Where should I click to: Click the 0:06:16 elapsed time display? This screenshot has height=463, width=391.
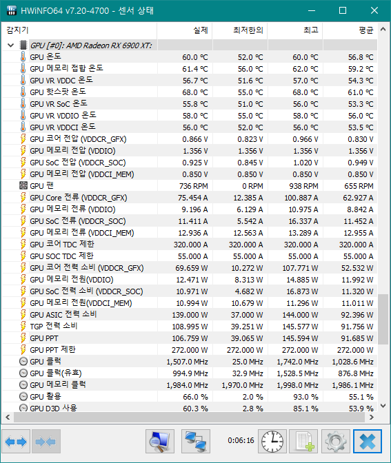coord(241,440)
